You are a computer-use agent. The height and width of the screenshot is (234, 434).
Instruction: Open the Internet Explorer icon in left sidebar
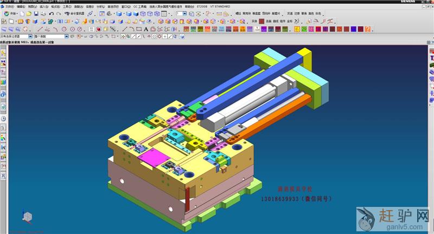click(3, 94)
